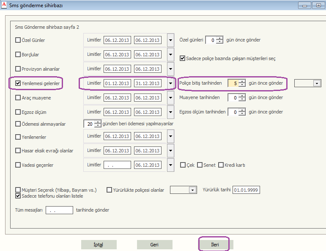Cancel the wizard with İptal button
Screen dimensions: 326x251
[x=99, y=245]
